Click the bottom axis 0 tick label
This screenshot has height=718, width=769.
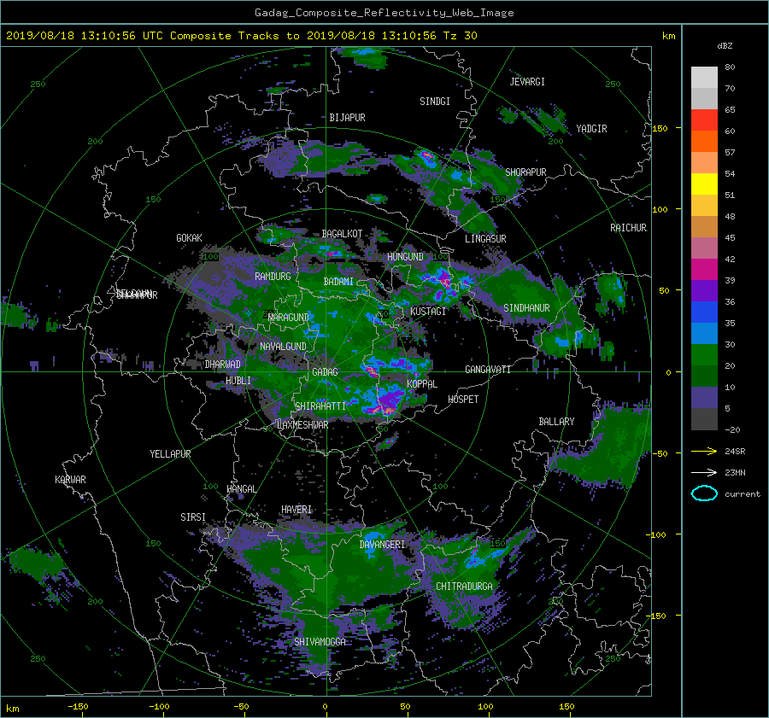point(325,707)
